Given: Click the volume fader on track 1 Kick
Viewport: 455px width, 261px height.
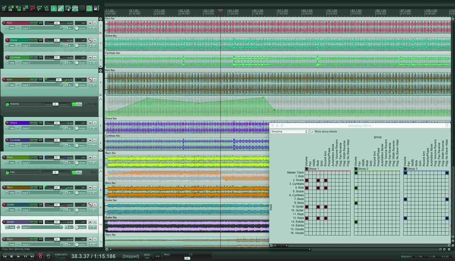Looking at the screenshot, I should [57, 23].
